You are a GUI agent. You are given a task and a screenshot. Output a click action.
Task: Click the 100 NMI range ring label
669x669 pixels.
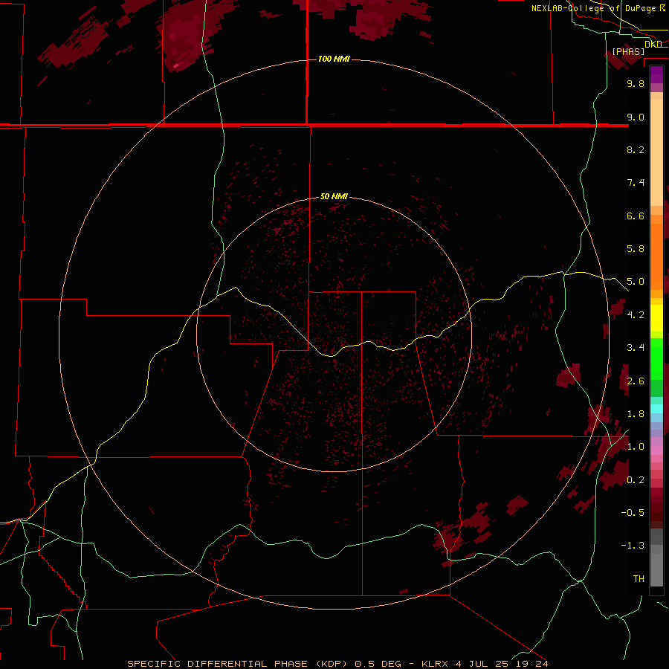[334, 59]
